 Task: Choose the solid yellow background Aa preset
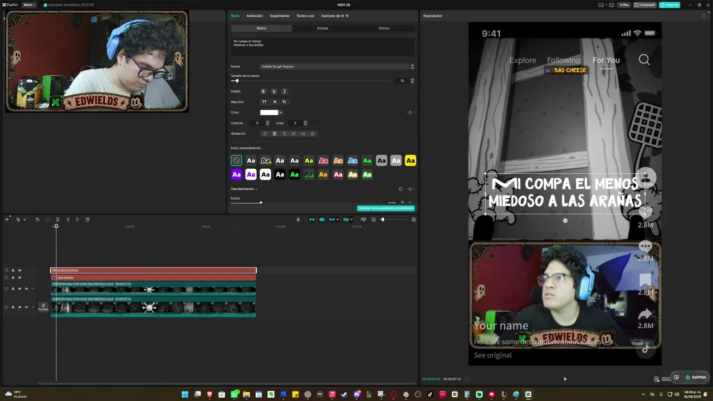click(x=411, y=161)
